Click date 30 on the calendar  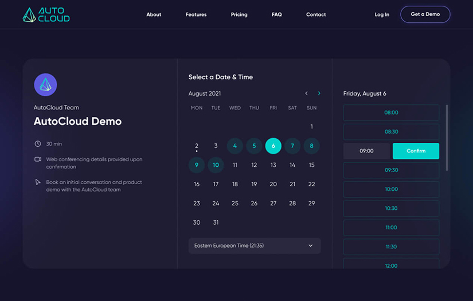[197, 222]
